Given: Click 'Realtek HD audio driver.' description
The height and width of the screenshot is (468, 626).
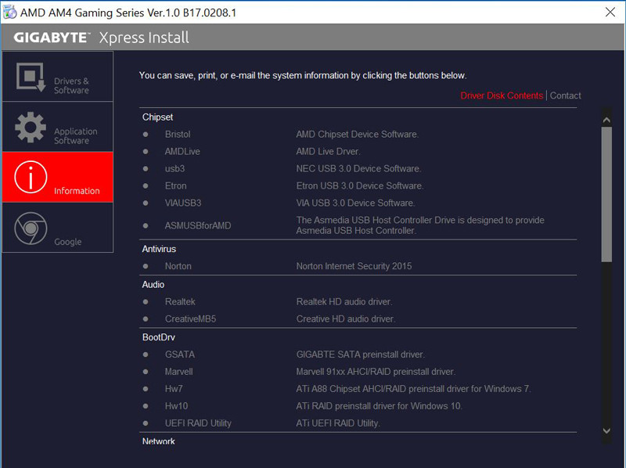Looking at the screenshot, I should click(344, 302).
